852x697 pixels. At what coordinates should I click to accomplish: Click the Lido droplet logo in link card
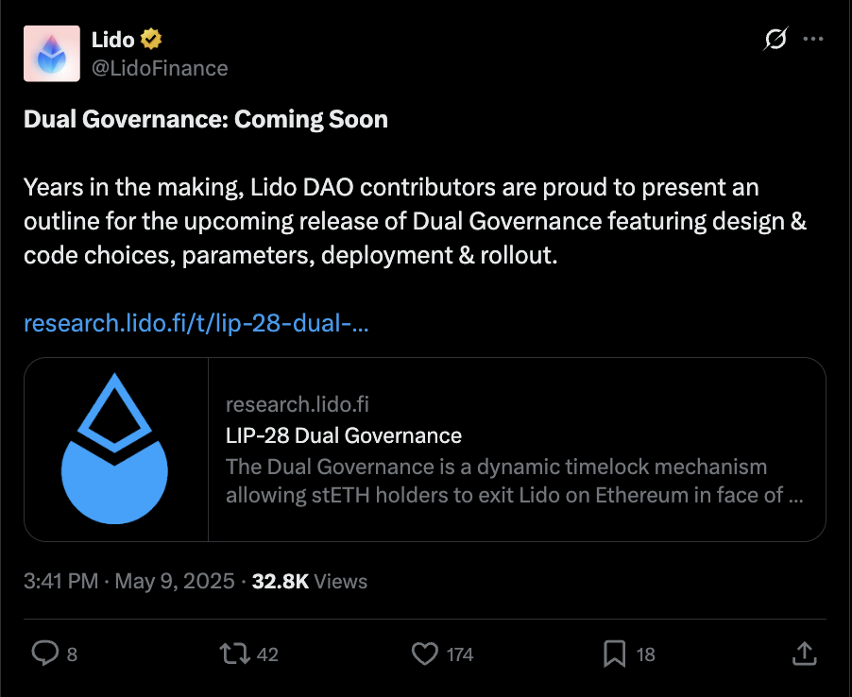coord(114,449)
